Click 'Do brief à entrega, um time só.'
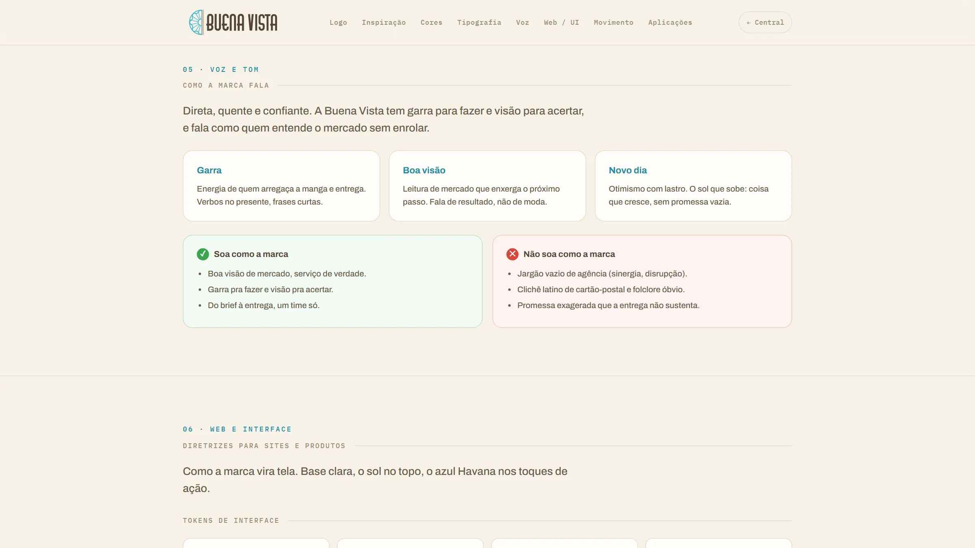This screenshot has width=975, height=548. 264,305
